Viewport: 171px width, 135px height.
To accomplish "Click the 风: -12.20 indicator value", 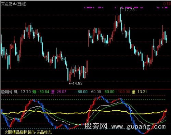I will pyautogui.click(x=22, y=92).
